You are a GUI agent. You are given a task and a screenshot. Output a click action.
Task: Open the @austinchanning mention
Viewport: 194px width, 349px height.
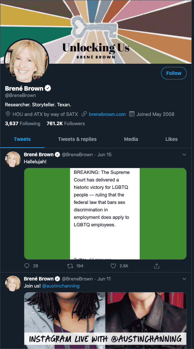[x=61, y=286]
